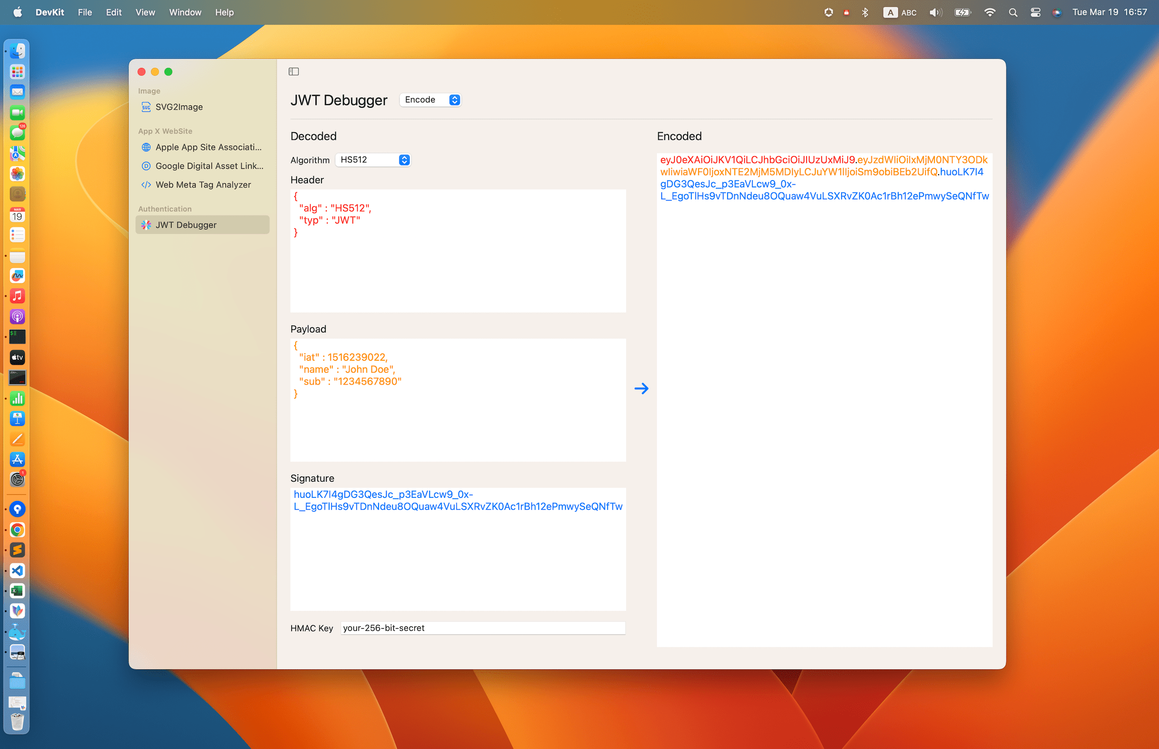Open the Apple menu
The height and width of the screenshot is (749, 1159).
(x=18, y=12)
